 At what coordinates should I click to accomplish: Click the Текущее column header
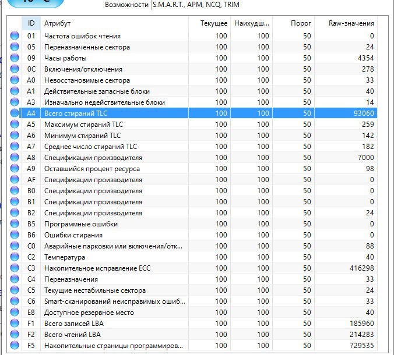[209, 23]
